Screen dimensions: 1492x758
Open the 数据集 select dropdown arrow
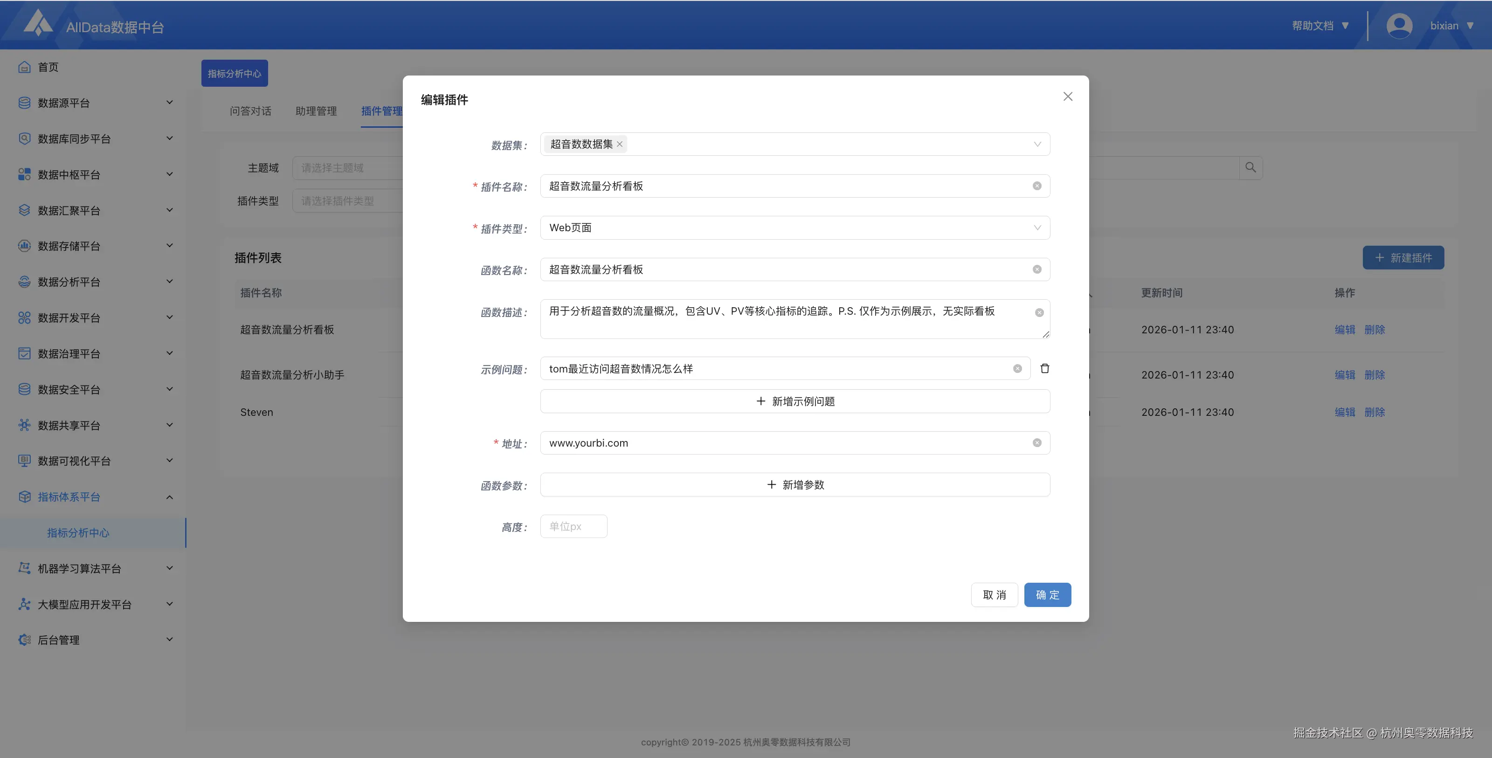(x=1037, y=144)
